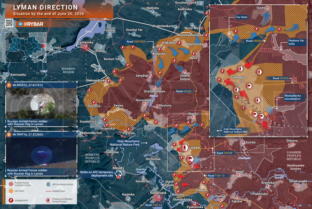The width and height of the screenshot is (312, 209).
Task: Open the @RYBAR channel handle
Action: pyautogui.click(x=33, y=24)
